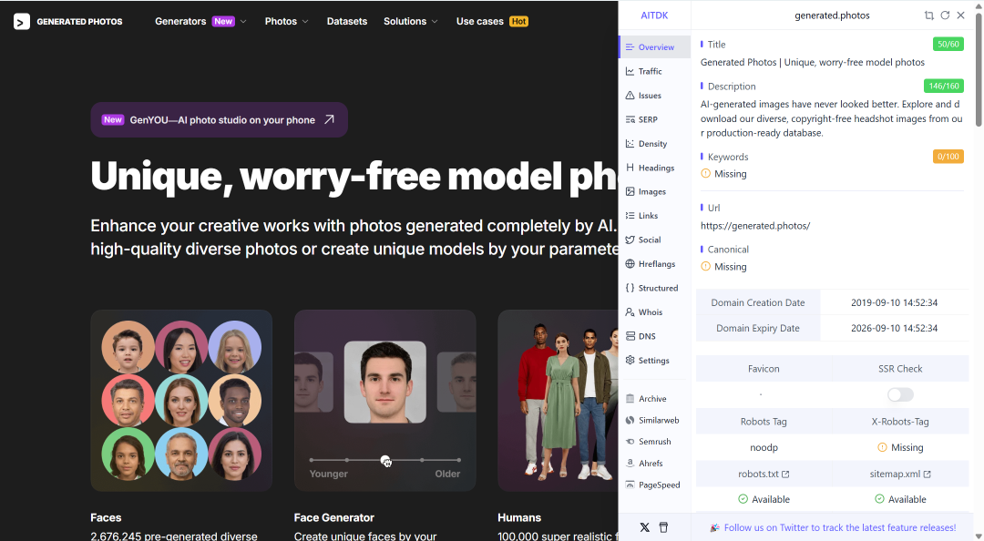Click the Archive building icon

[630, 399]
